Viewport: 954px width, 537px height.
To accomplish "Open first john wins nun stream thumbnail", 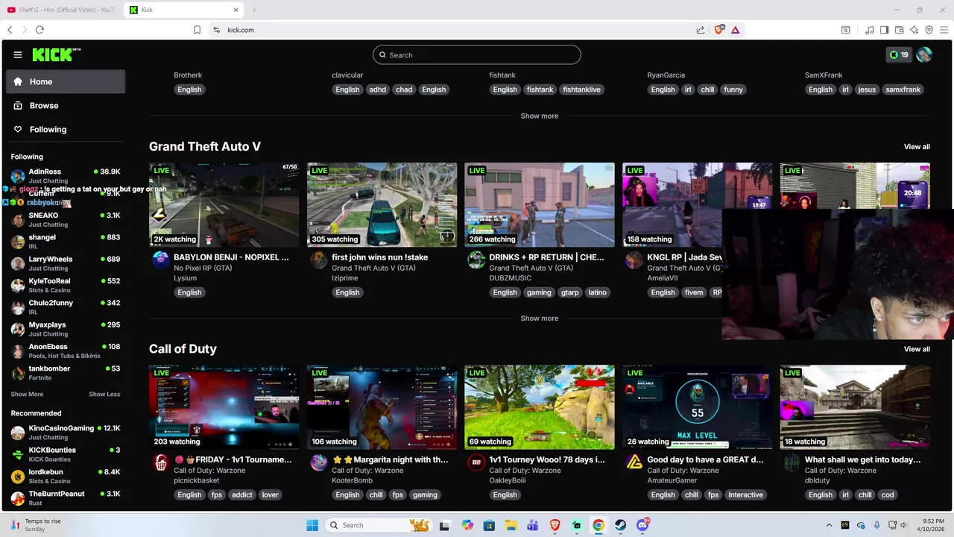I will [382, 205].
